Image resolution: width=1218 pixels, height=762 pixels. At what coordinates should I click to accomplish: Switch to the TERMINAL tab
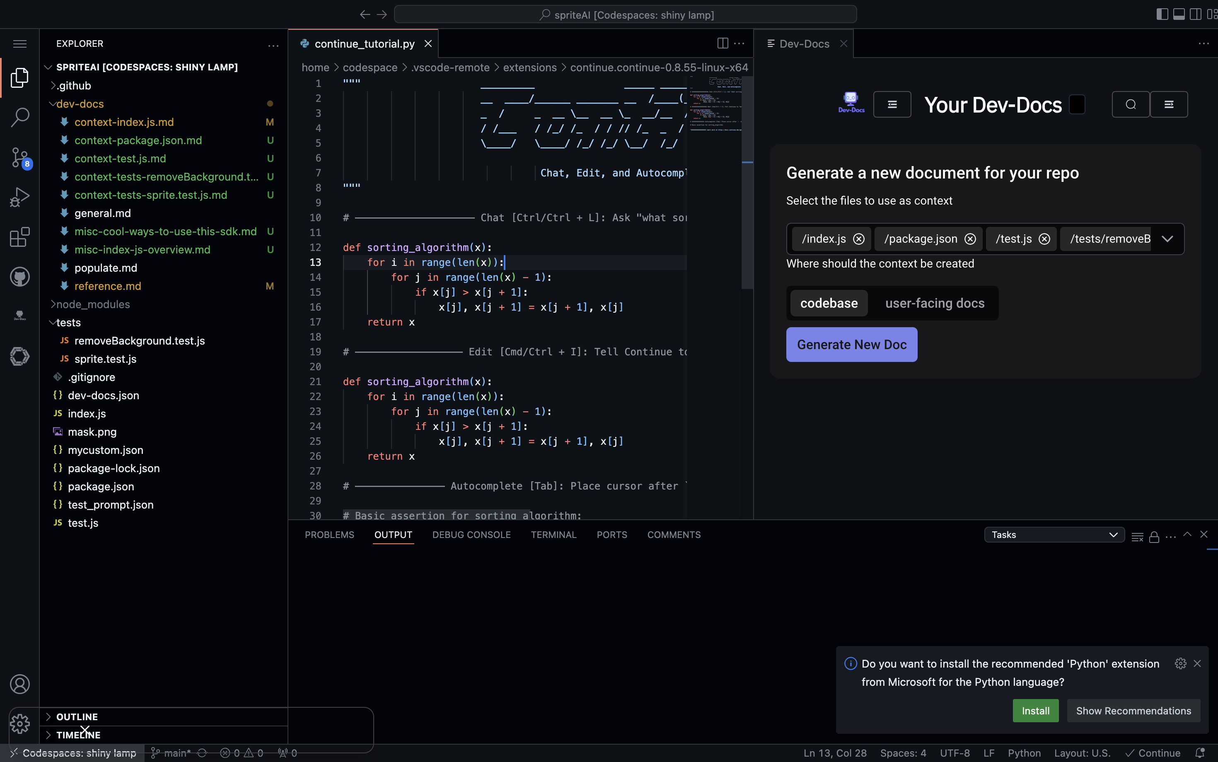tap(553, 534)
